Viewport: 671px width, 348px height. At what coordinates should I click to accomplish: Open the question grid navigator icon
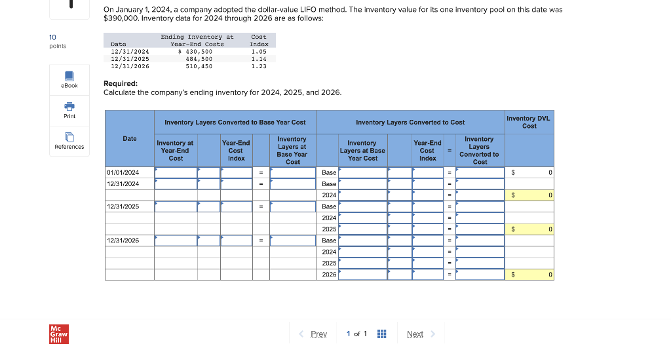click(382, 334)
